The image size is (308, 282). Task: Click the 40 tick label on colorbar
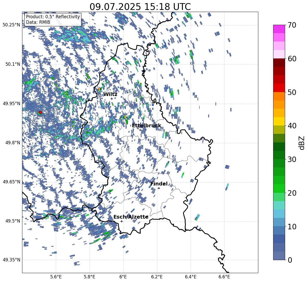292,126
